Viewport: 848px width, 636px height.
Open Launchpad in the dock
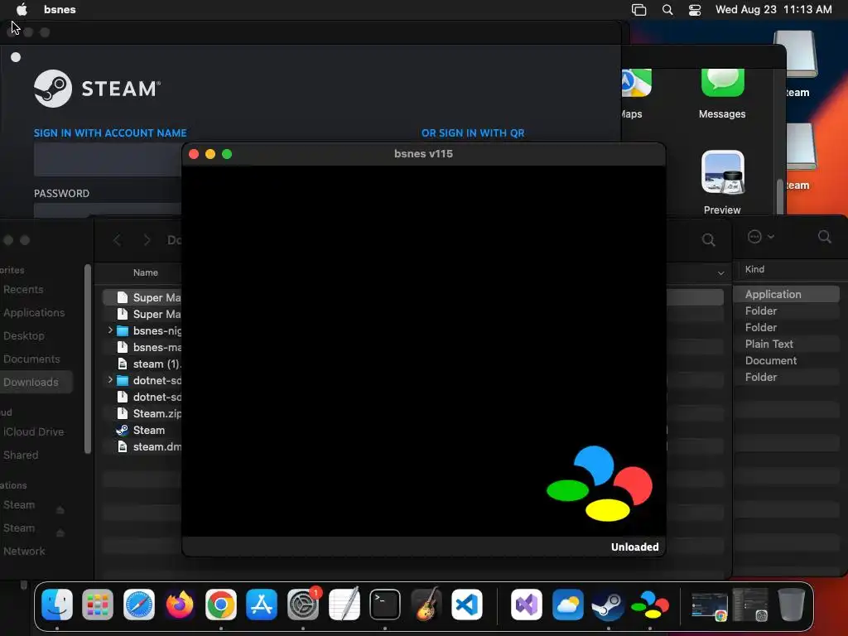[98, 604]
